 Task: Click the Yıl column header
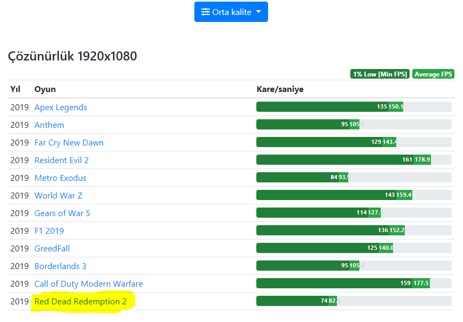coord(15,89)
